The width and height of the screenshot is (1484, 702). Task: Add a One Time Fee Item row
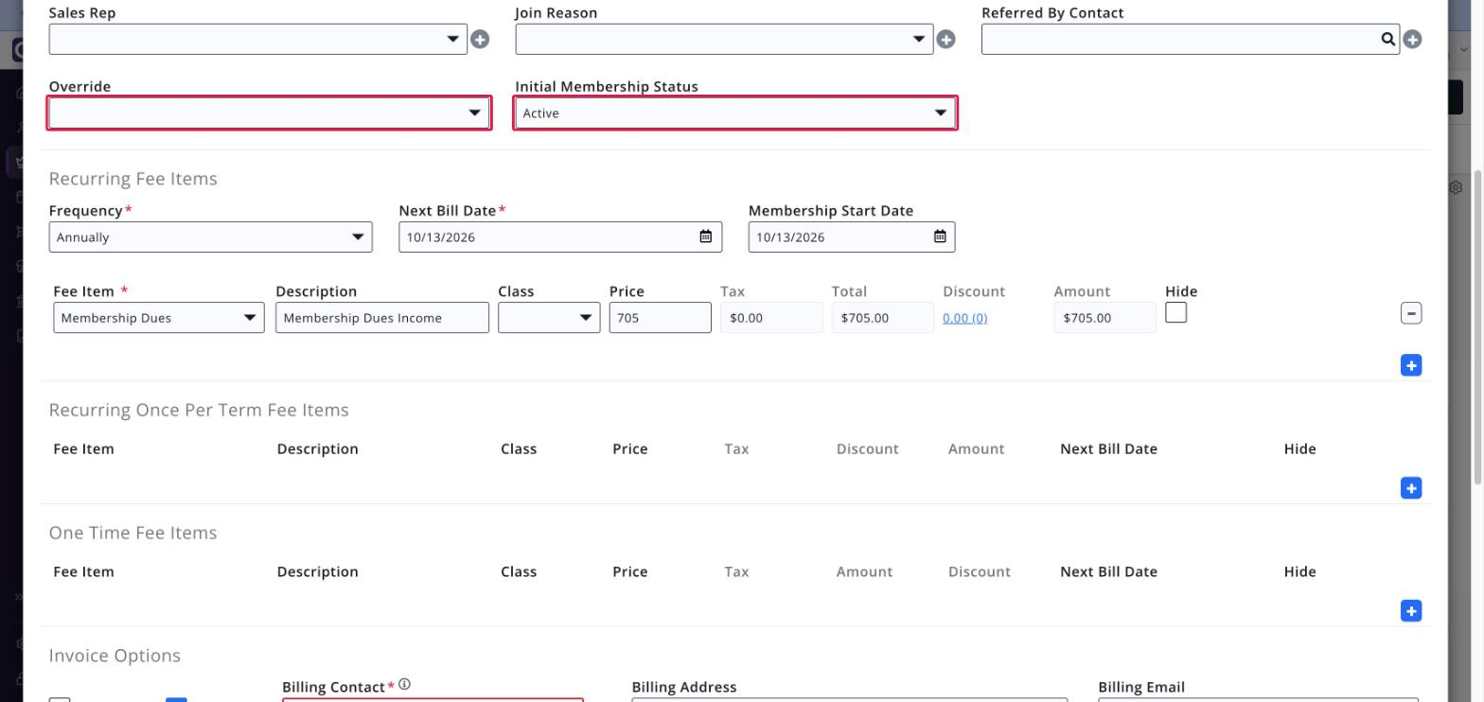1410,611
